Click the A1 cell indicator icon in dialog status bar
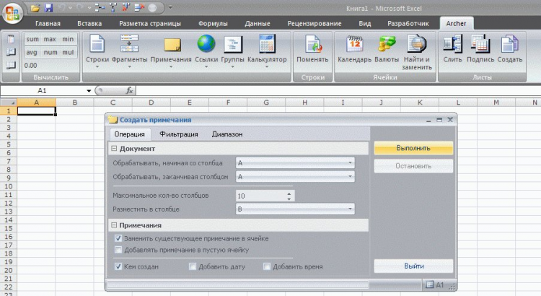This screenshot has width=541, height=296. click(x=430, y=285)
